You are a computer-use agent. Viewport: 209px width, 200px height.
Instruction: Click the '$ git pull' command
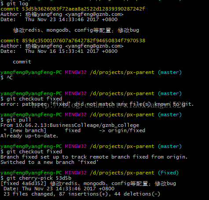[16, 120]
